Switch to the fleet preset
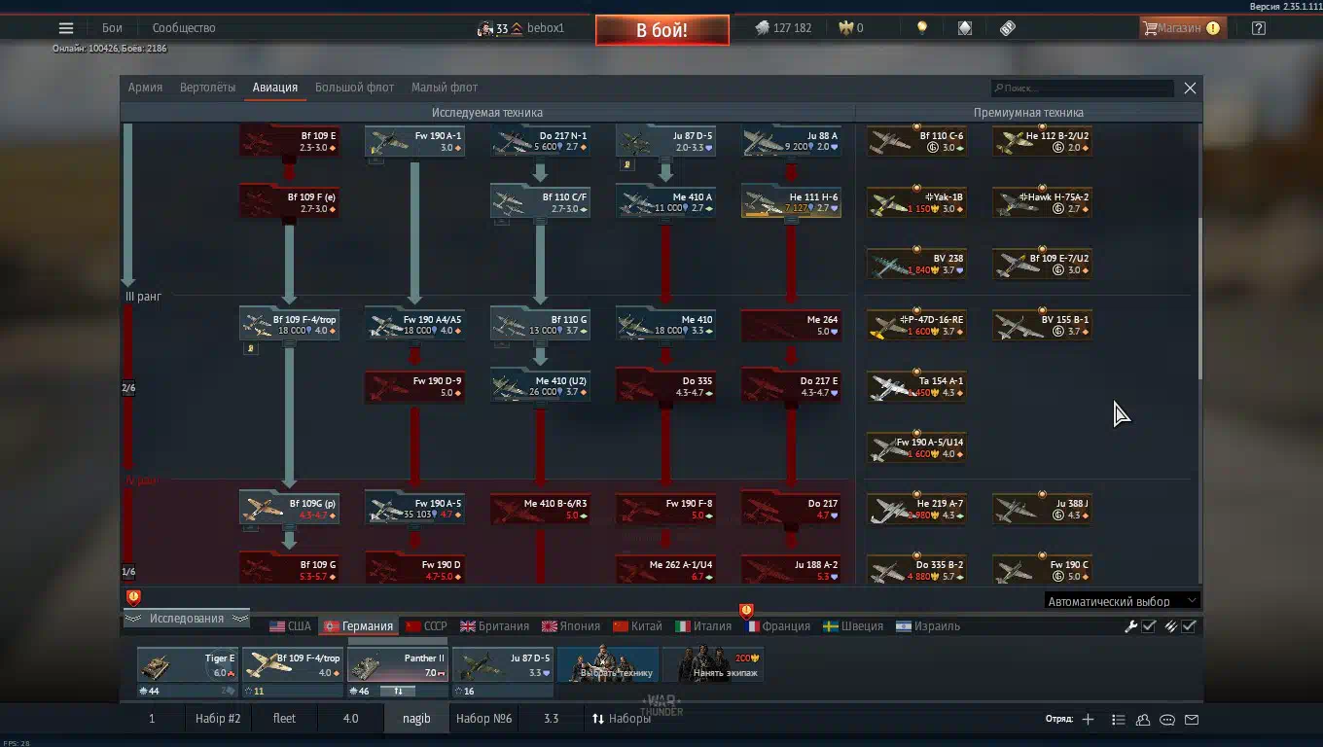The image size is (1323, 747). [284, 719]
